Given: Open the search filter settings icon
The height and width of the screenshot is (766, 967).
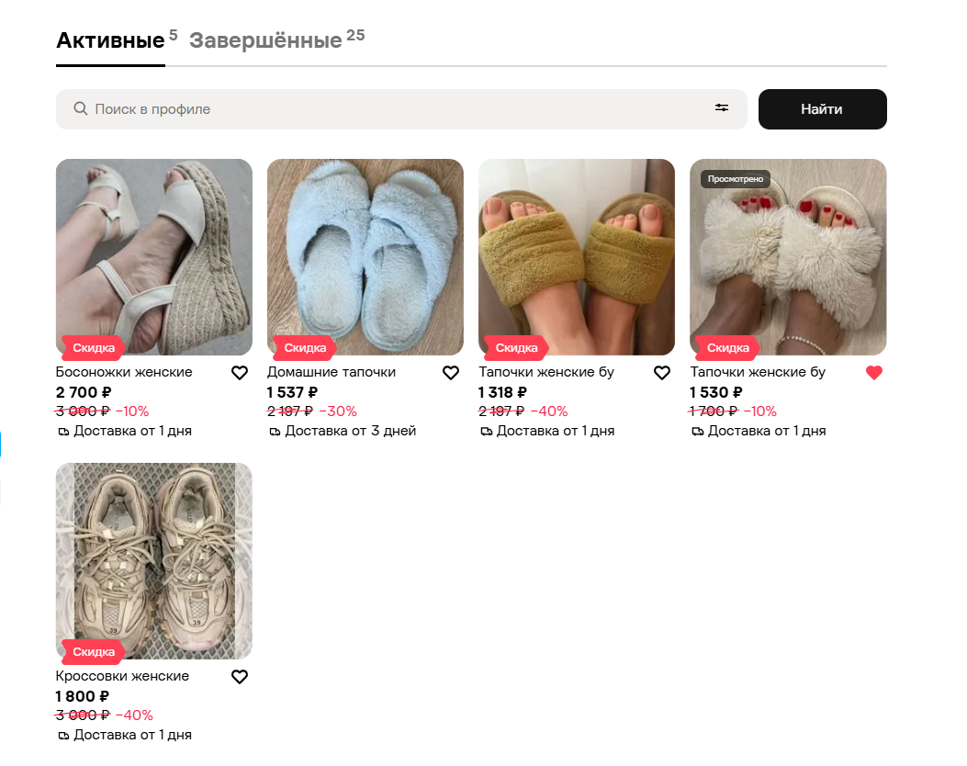Looking at the screenshot, I should click(x=722, y=108).
